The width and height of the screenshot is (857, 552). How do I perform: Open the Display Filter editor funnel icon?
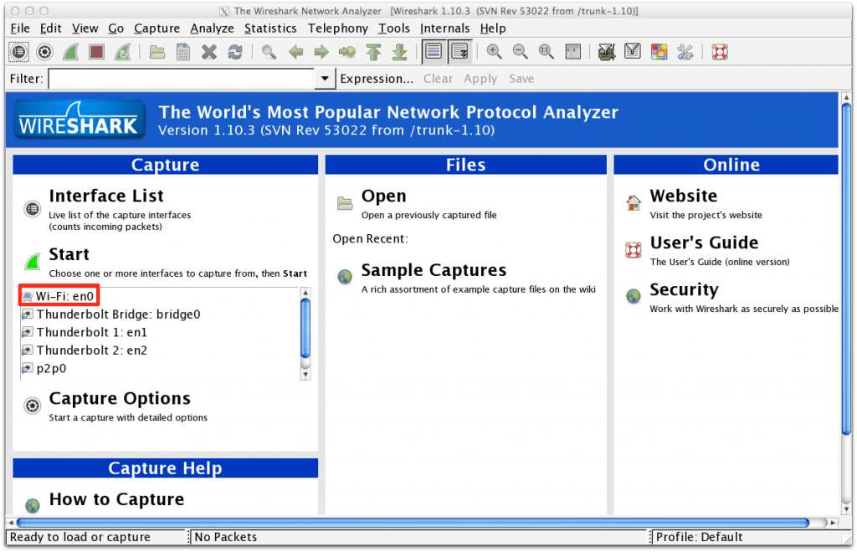pos(633,51)
